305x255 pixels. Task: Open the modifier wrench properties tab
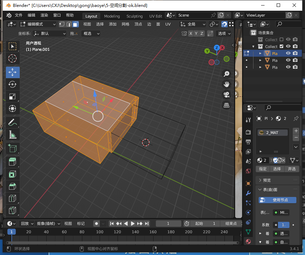248,193
